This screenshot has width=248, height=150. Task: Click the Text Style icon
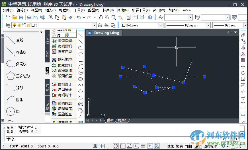point(161,17)
